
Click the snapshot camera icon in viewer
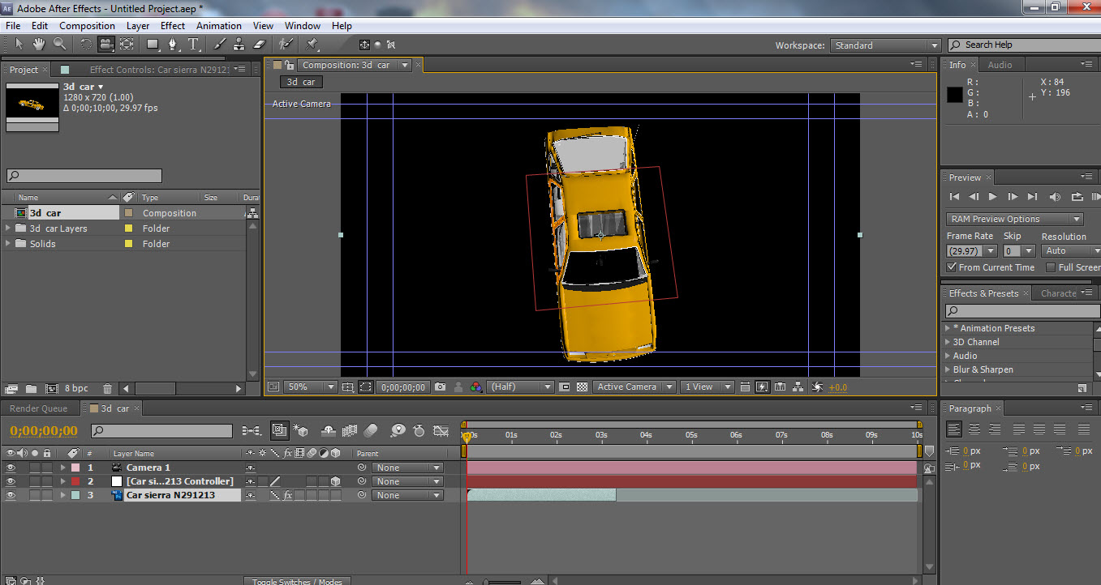440,387
